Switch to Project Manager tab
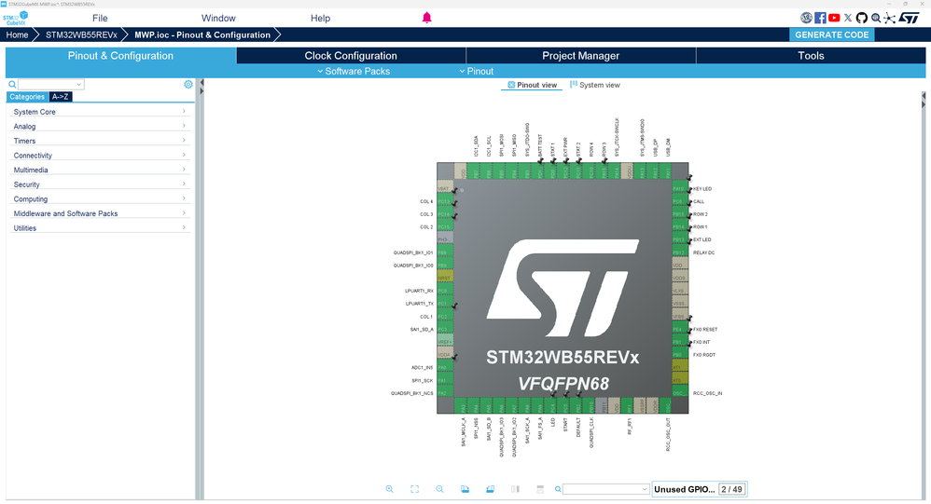Image resolution: width=931 pixels, height=504 pixels. coord(580,56)
